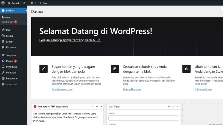
Task: Open Peralatan tools menu
Action: (x=11, y=72)
